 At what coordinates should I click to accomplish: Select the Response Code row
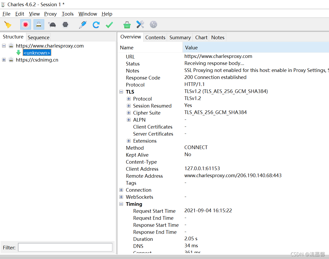223,78
